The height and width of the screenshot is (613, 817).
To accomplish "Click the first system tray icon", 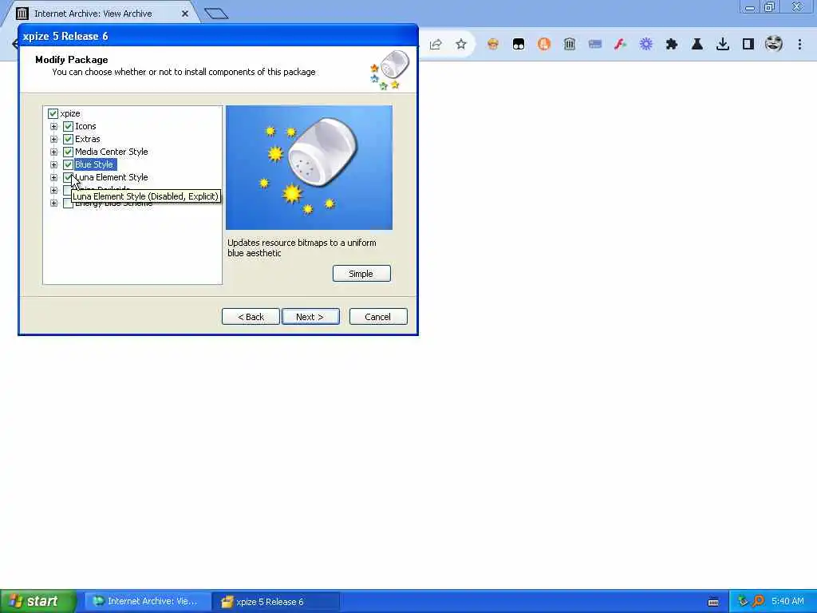I will (743, 601).
